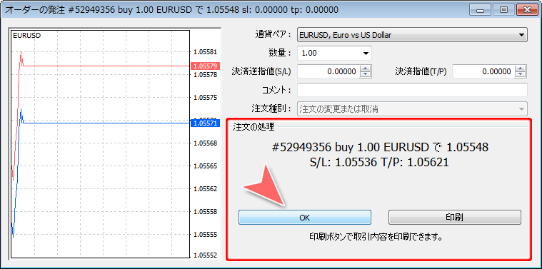The height and width of the screenshot is (269, 542).
Task: Click the コメント field label
Action: (276, 90)
